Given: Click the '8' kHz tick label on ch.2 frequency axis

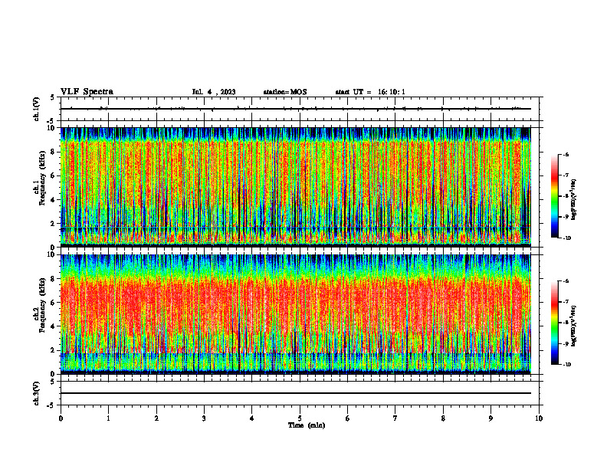Looking at the screenshot, I should tap(54, 278).
